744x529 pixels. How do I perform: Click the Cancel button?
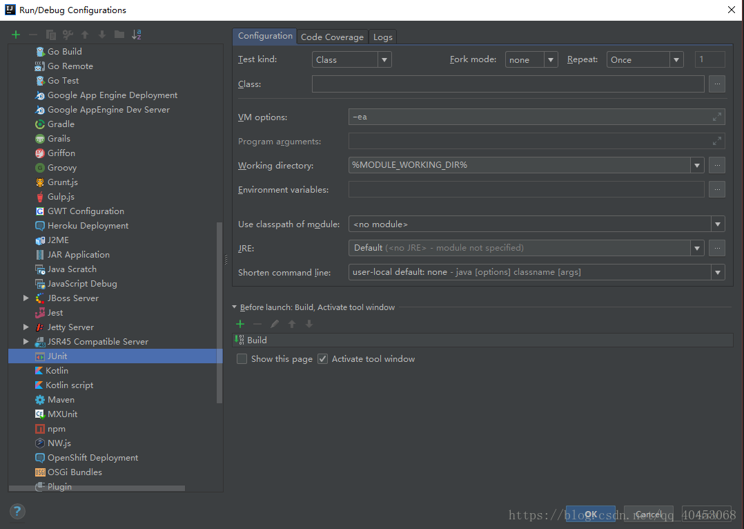tap(648, 514)
